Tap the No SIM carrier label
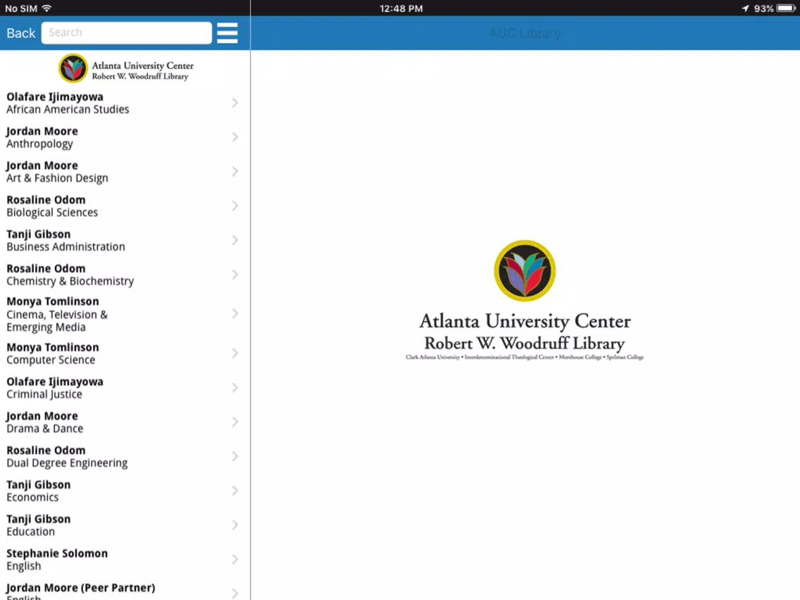This screenshot has height=600, width=800. (x=21, y=8)
